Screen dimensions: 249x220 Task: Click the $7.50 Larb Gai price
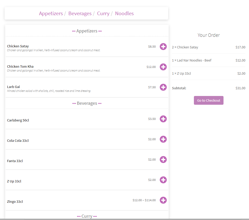(152, 87)
